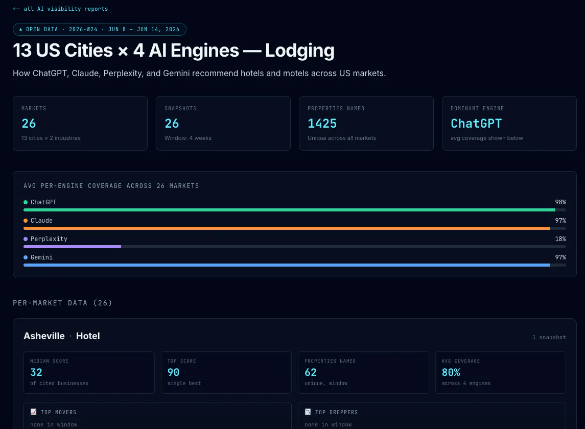Click the Dominant Engine ChatGPT value
This screenshot has width=585, height=429.
click(476, 124)
